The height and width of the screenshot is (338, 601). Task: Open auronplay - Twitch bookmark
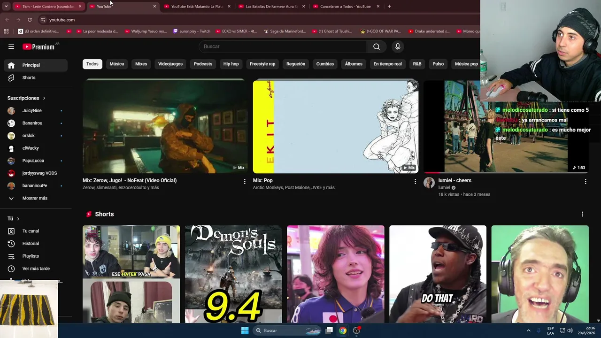click(x=192, y=31)
